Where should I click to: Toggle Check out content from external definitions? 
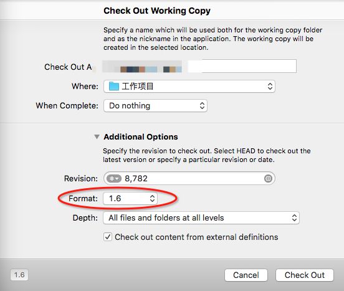pos(108,237)
